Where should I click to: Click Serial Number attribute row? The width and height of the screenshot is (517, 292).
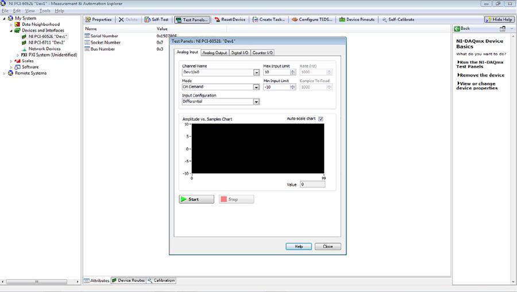pos(131,36)
